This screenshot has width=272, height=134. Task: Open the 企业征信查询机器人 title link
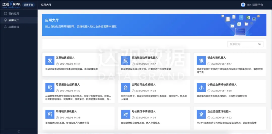click(x=219, y=111)
